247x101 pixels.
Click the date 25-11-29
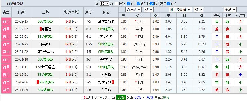[21, 90]
